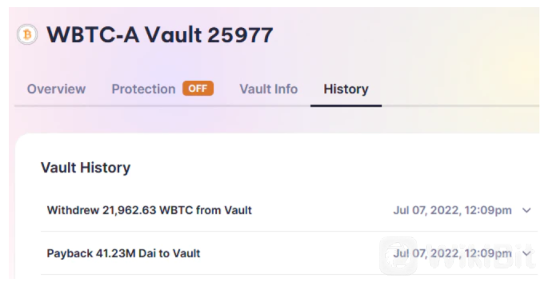
Task: Expand the Withdrew WBTC entry chevron
Action: point(526,210)
